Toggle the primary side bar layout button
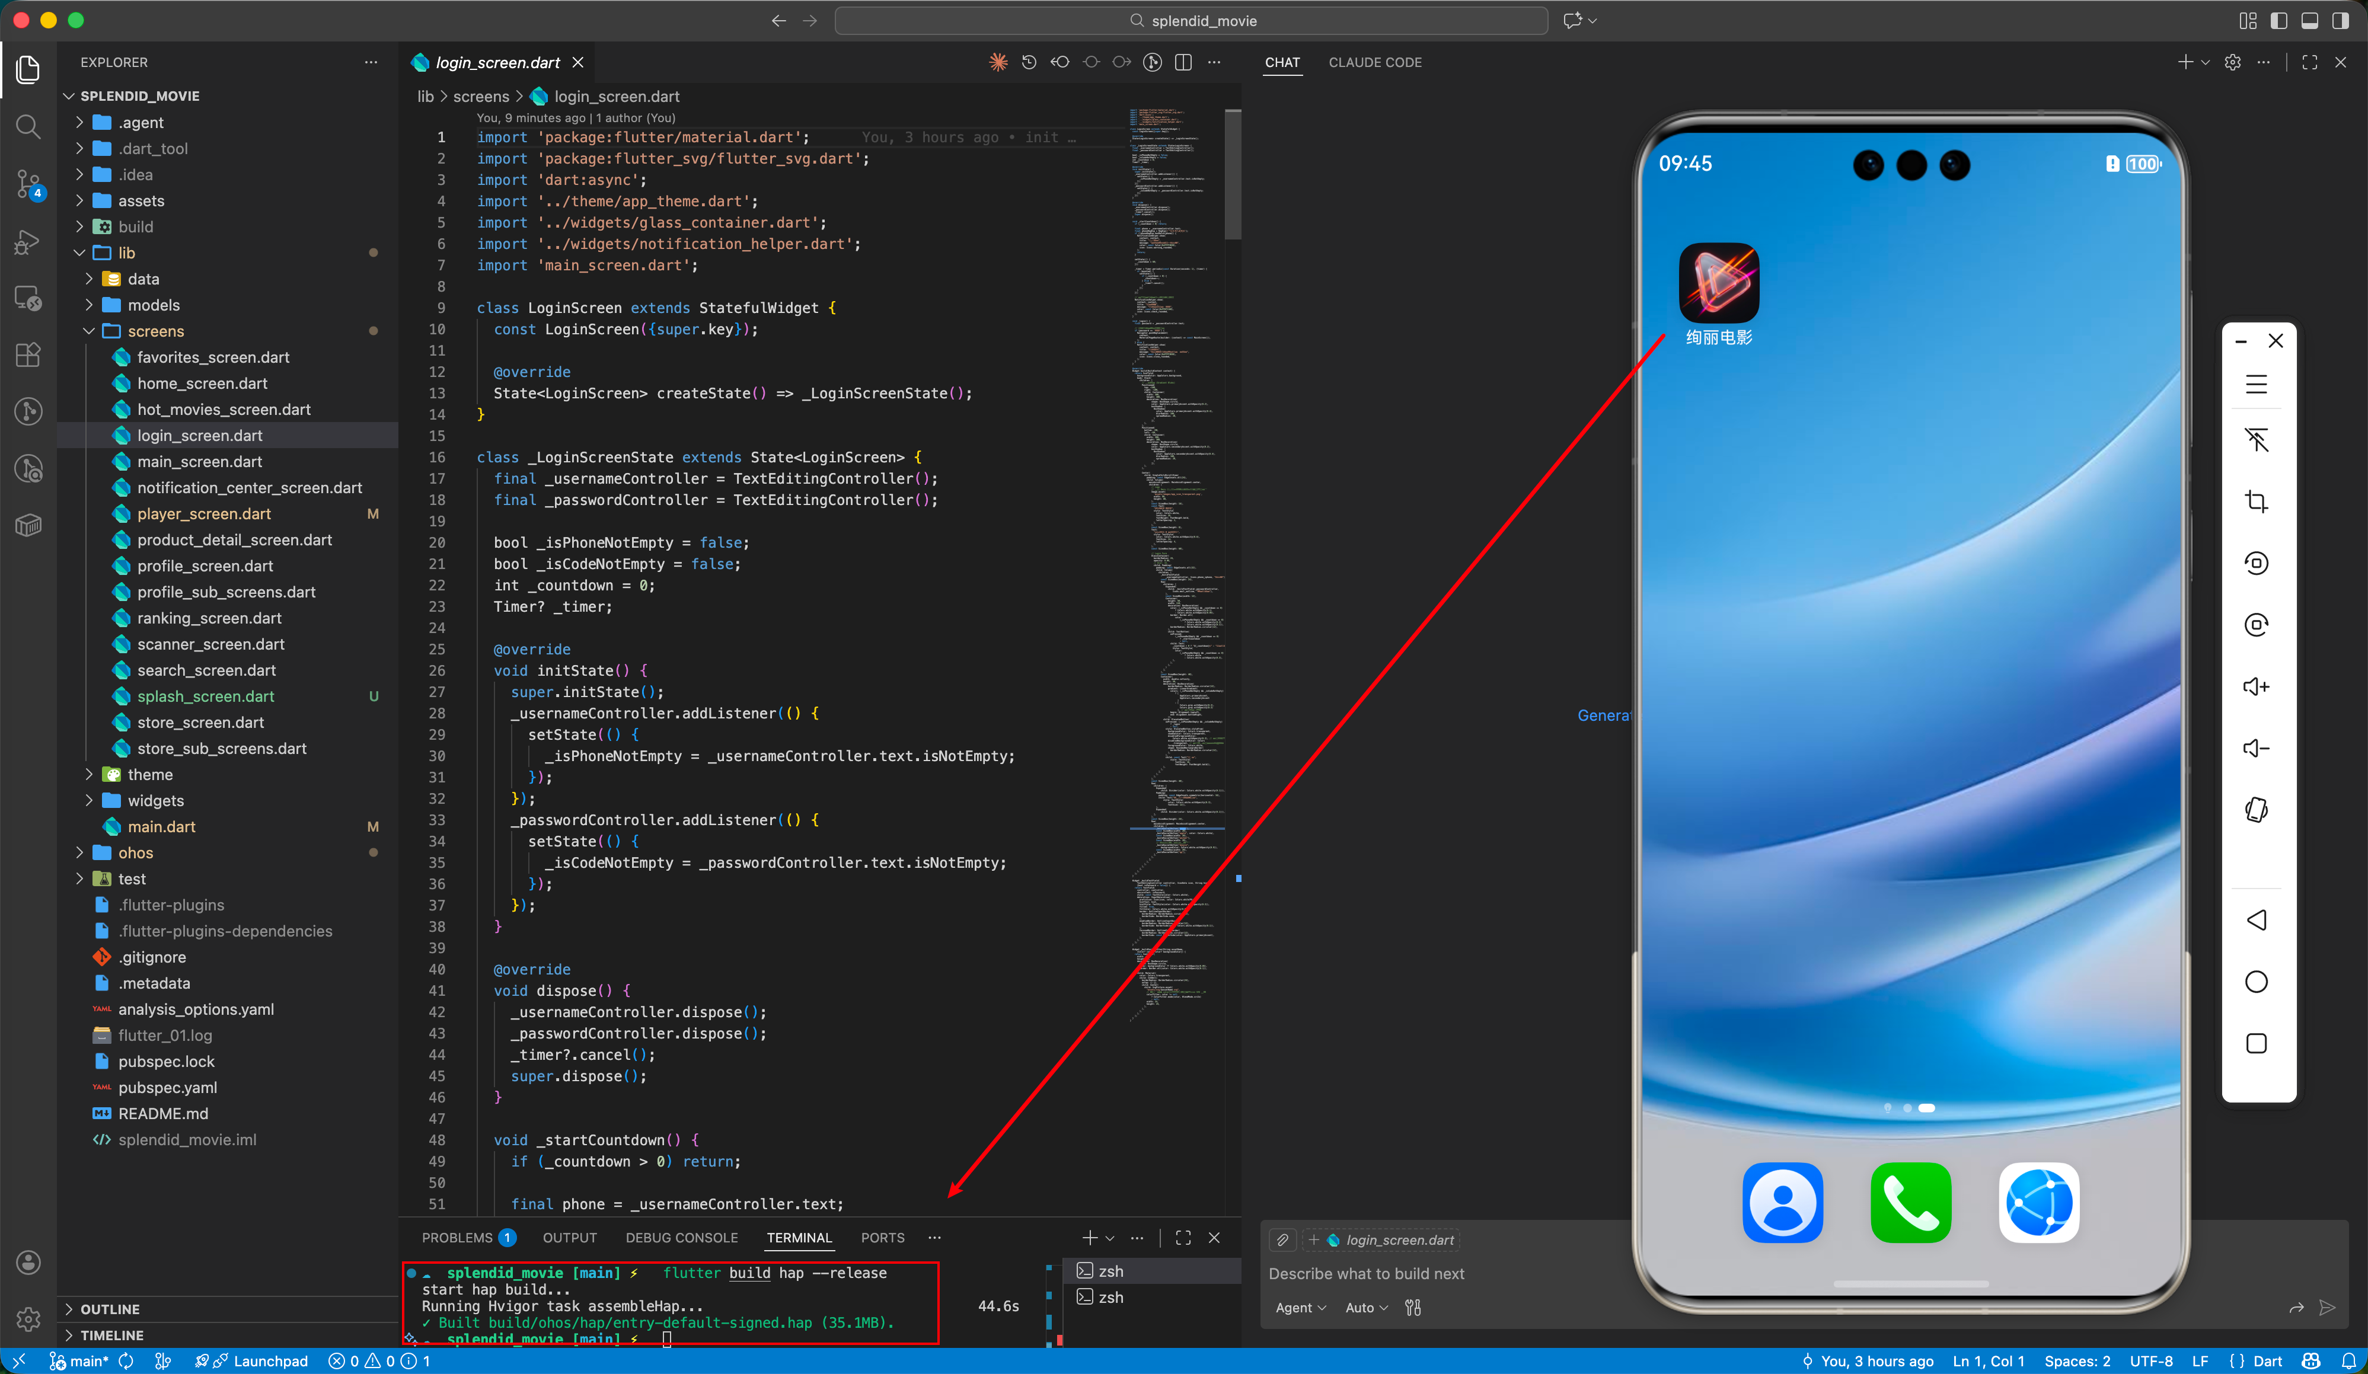Viewport: 2368px width, 1374px height. [x=2278, y=21]
